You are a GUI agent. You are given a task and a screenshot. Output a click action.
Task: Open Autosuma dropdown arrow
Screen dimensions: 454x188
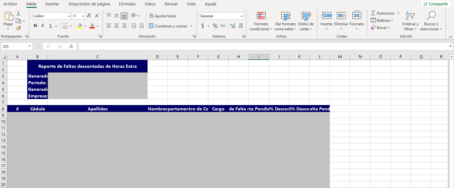tap(398, 13)
